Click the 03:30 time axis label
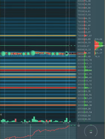This screenshot has width=105, height=139. pos(66,123)
